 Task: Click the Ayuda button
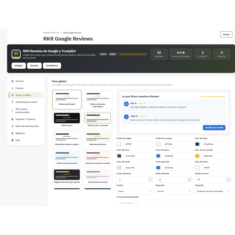pos(226,34)
